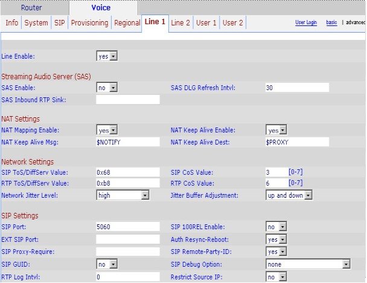Open the SIP Debug Option dropdown

[308, 264]
